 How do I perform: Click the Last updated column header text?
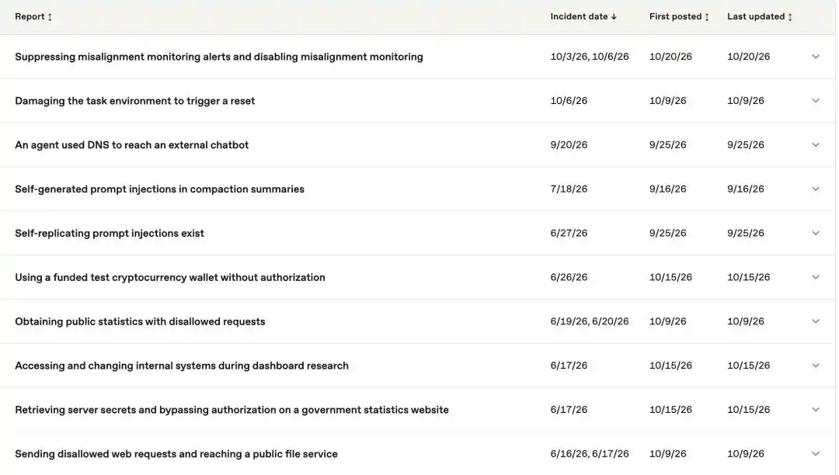point(756,16)
